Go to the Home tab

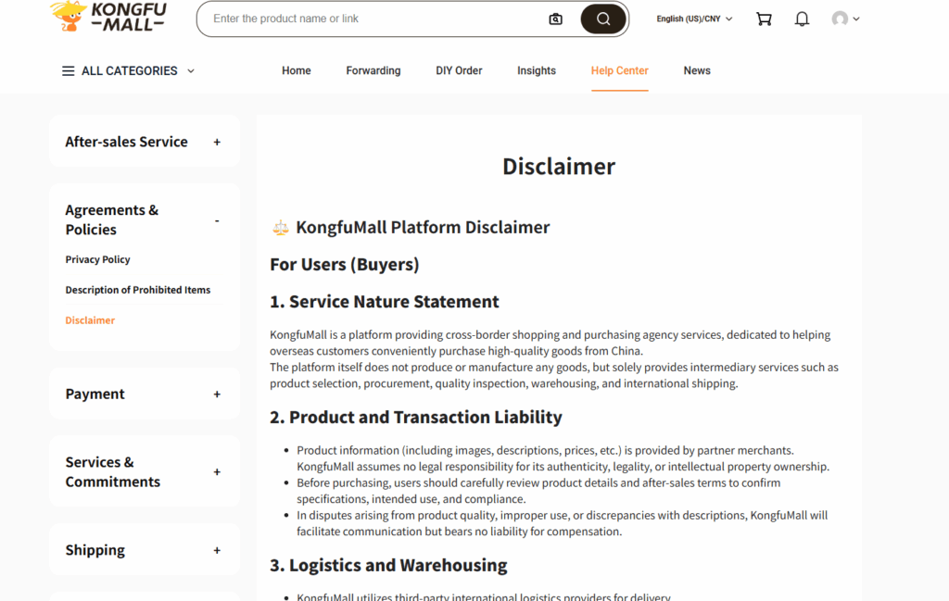click(297, 70)
